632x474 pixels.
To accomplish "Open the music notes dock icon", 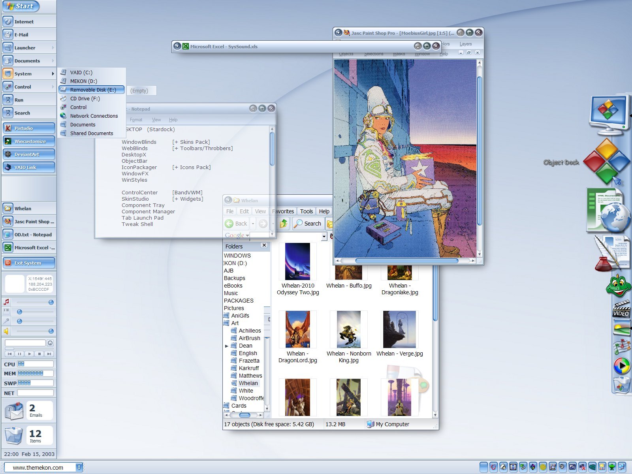I will (622, 347).
